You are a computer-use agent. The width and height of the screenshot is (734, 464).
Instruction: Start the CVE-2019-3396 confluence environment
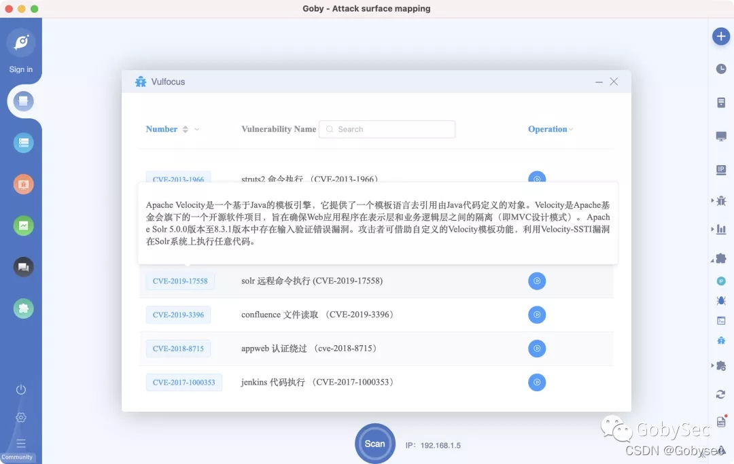pos(537,315)
